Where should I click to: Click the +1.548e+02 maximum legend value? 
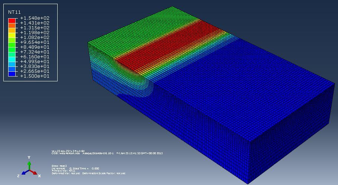(x=35, y=18)
